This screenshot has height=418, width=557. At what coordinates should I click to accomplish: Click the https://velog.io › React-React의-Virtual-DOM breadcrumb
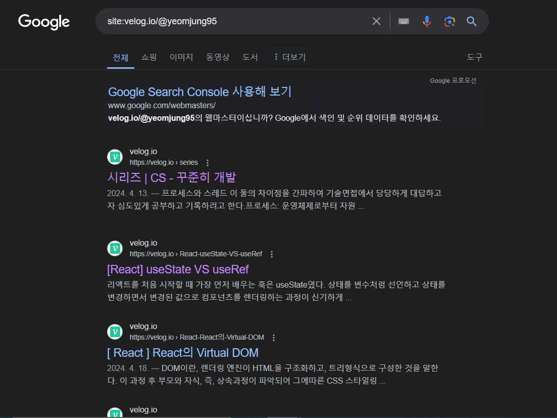click(x=197, y=337)
